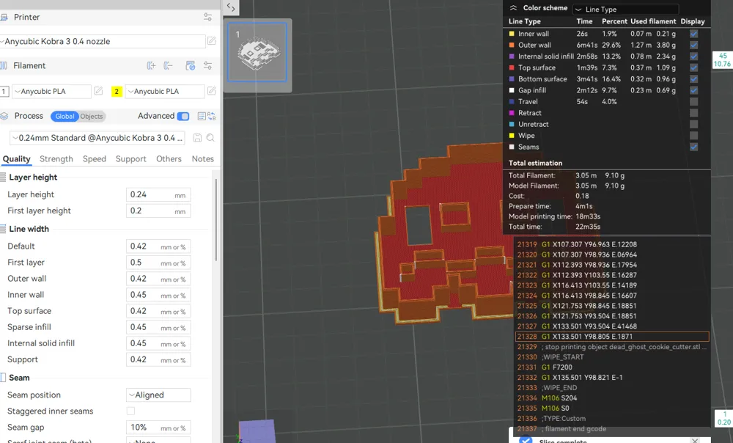Save the current process preset
The image size is (733, 443).
[x=197, y=138]
